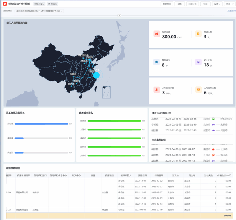Open the 设置 dropdown menu
The height and width of the screenshot is (220, 236).
coord(218,4)
